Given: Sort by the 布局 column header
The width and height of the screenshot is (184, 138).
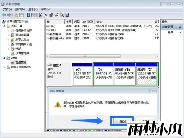Looking at the screenshot, I should pos(68,22).
